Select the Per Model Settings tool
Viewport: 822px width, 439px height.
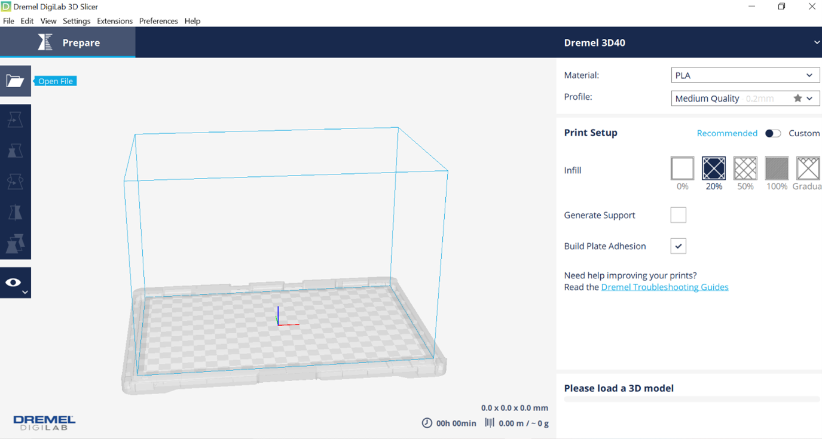15,244
